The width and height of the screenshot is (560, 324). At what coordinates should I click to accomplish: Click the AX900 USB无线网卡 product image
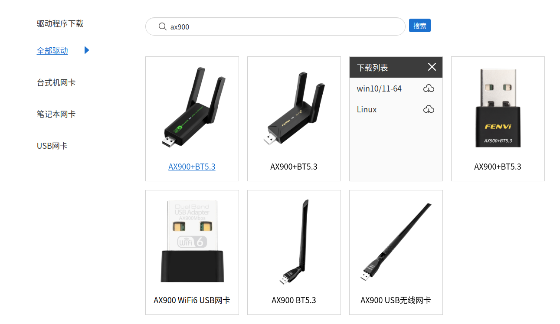(x=396, y=242)
